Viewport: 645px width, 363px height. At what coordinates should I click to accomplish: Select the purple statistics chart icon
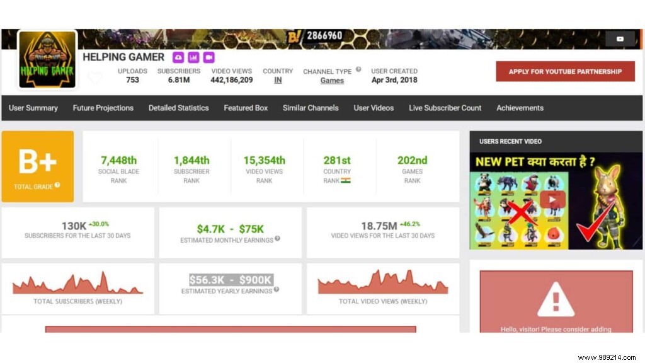point(193,57)
